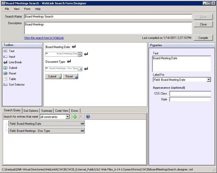
Task: Expand Board Meetings - Doc Type form dropdown
Action: pos(80,69)
